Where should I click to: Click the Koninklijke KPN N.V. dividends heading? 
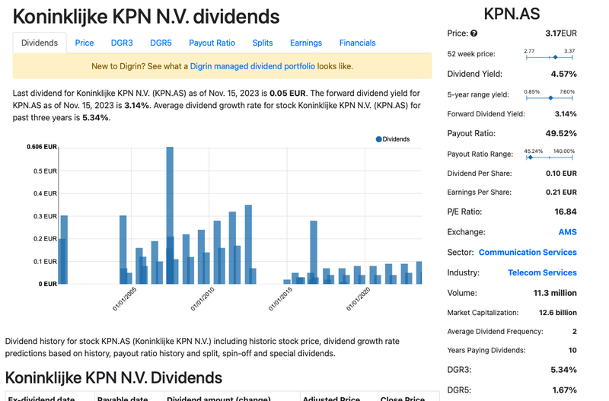[x=146, y=17]
